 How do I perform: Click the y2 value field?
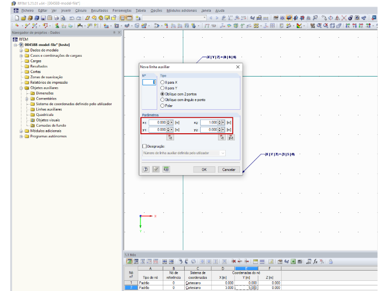tap(209, 130)
